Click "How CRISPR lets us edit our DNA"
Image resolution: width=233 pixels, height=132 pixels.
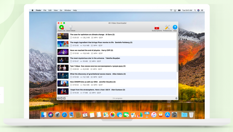[84, 82]
